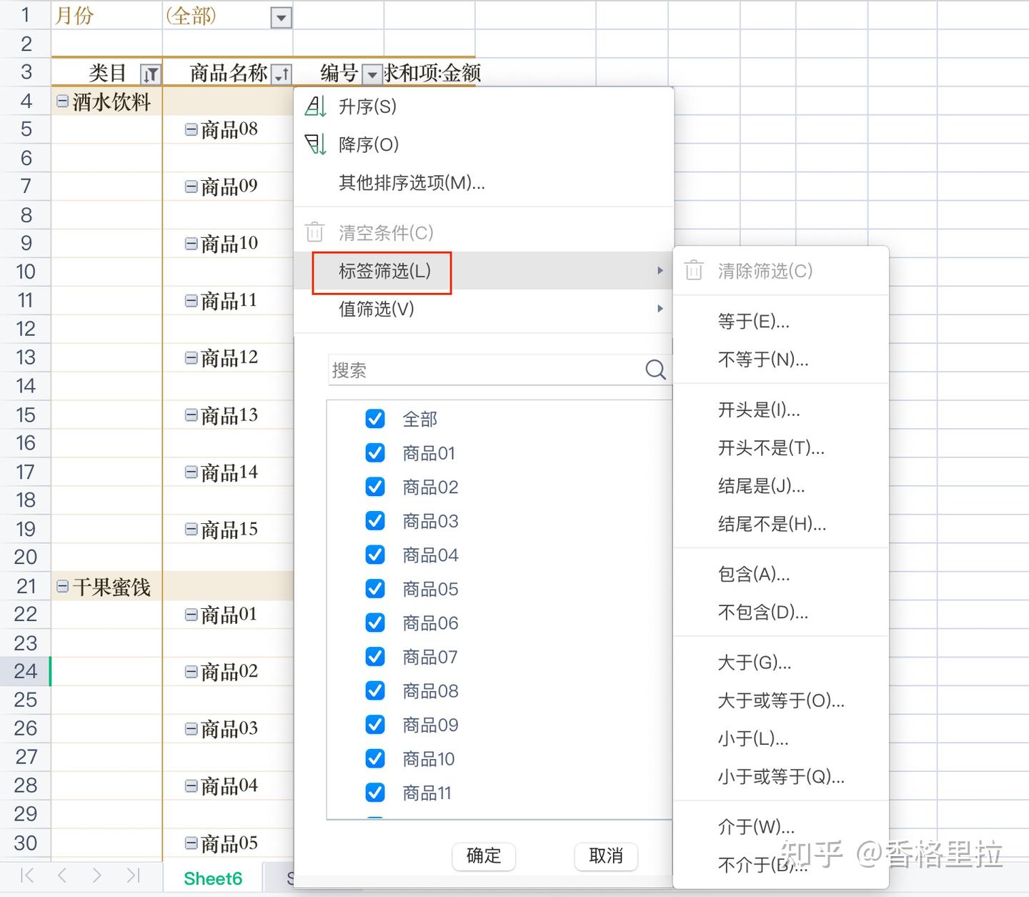Choose 结尾不是(H)... label filter
The height and width of the screenshot is (897, 1029).
(x=781, y=524)
